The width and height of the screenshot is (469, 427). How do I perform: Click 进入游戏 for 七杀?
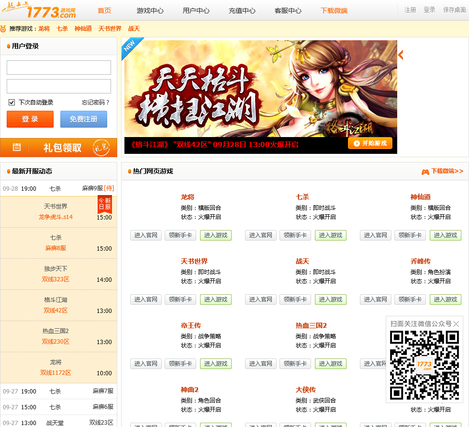point(331,235)
